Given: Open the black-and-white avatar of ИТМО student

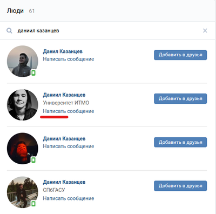Looking at the screenshot, I should coord(23,105).
